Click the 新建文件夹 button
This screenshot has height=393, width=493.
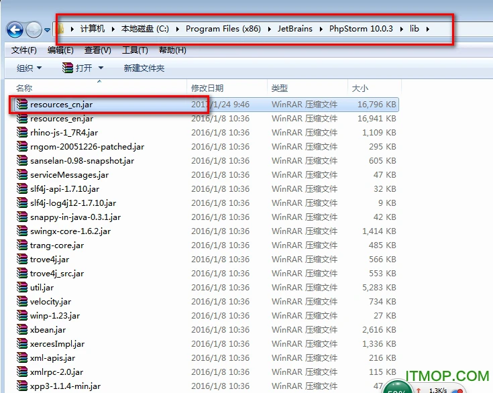pyautogui.click(x=144, y=68)
